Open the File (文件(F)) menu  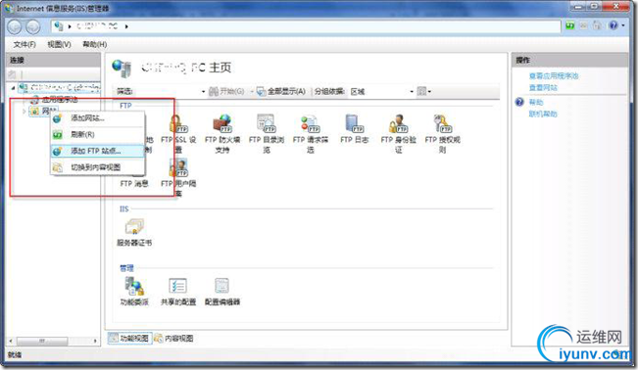25,44
